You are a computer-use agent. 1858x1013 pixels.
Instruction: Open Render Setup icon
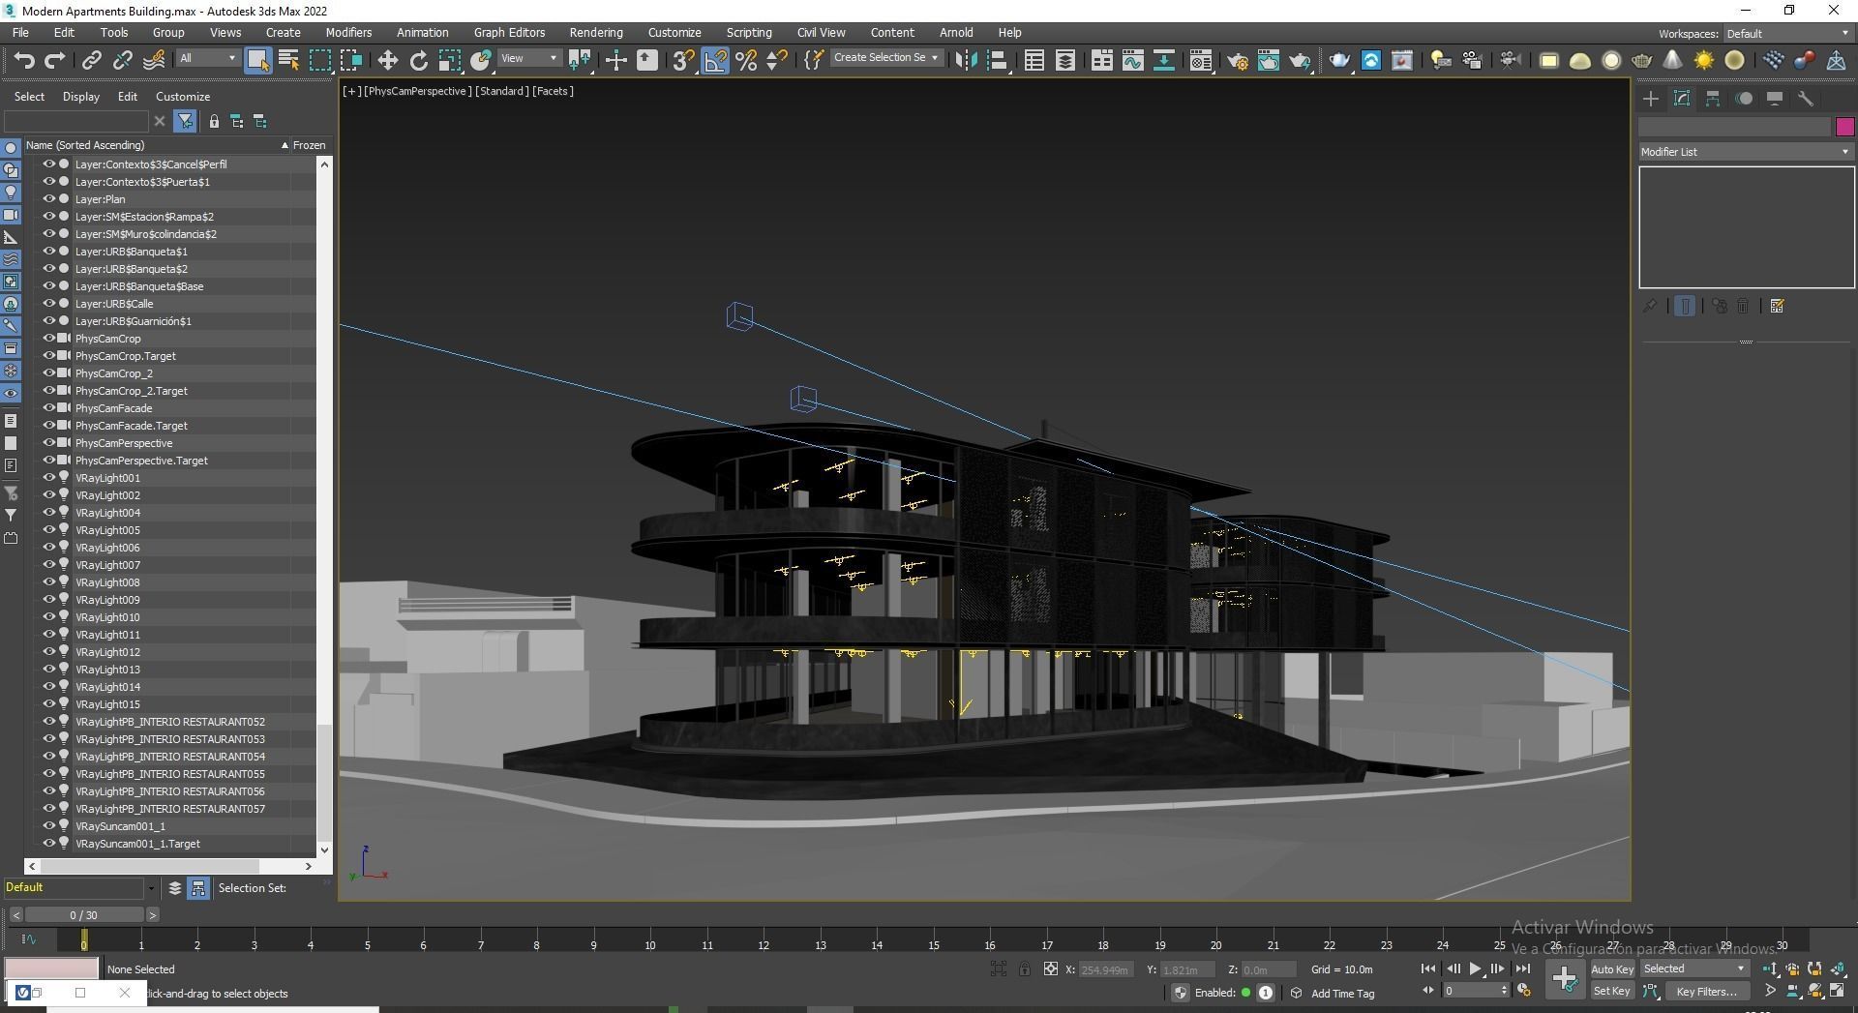tap(1237, 60)
